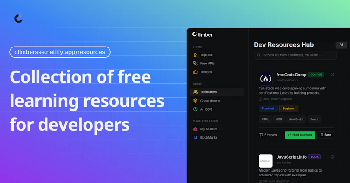Click the Toolbox briefcase icon
This screenshot has width=350, height=183.
pos(195,72)
